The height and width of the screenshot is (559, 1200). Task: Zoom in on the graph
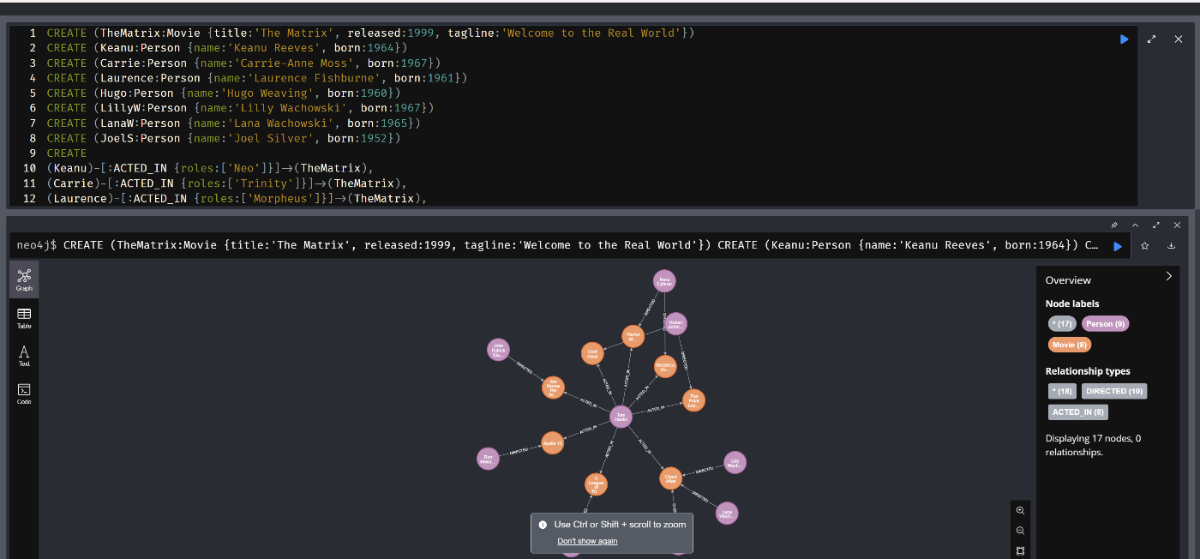(x=1020, y=510)
